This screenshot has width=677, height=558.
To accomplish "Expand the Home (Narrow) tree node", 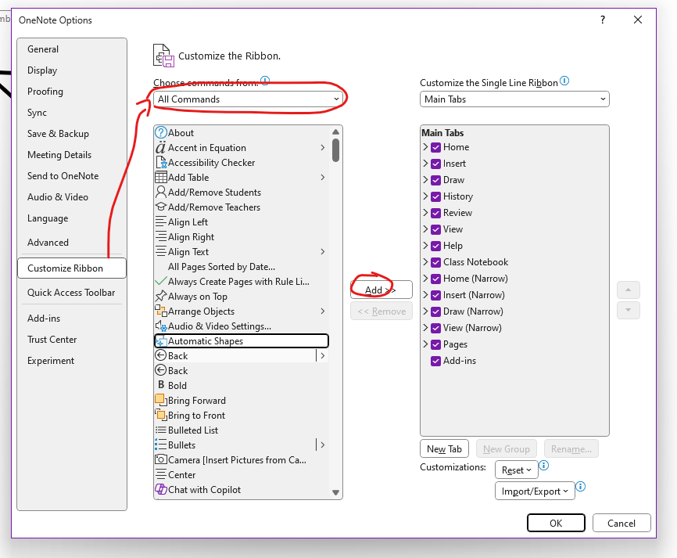I will (425, 279).
